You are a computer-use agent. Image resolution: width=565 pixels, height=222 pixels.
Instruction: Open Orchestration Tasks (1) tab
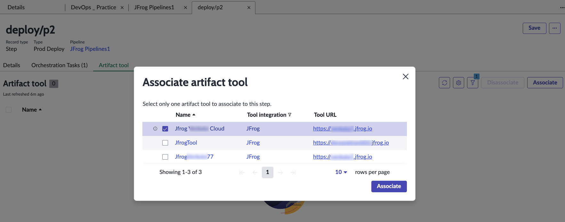pyautogui.click(x=60, y=65)
